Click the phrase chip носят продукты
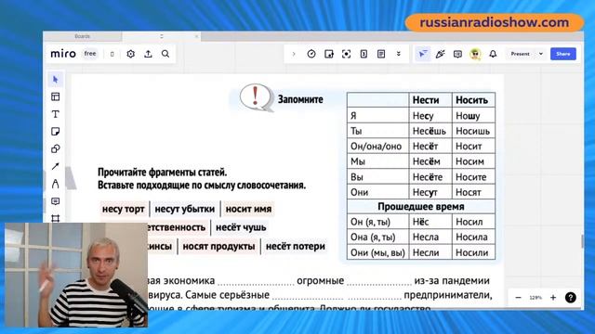This screenshot has width=595, height=334. pos(219,247)
